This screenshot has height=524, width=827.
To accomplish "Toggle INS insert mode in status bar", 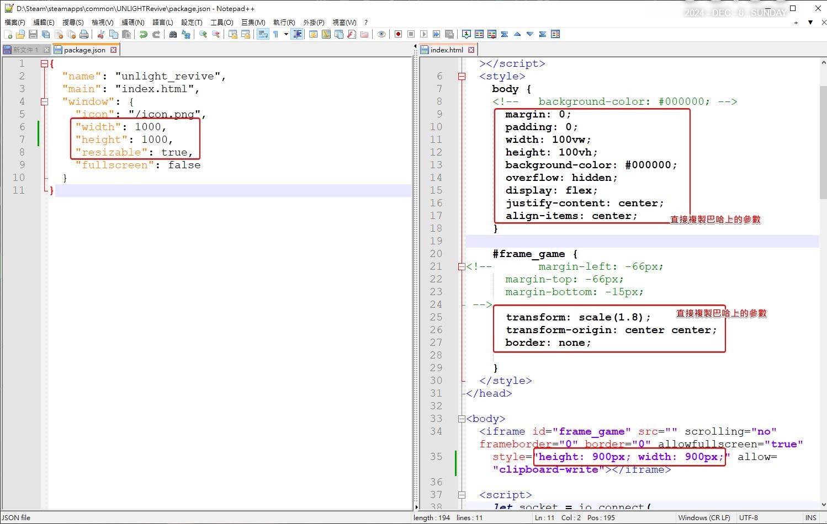I will tap(810, 517).
